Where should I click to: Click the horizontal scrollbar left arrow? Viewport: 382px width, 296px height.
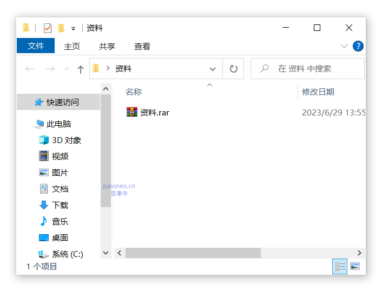(x=120, y=253)
